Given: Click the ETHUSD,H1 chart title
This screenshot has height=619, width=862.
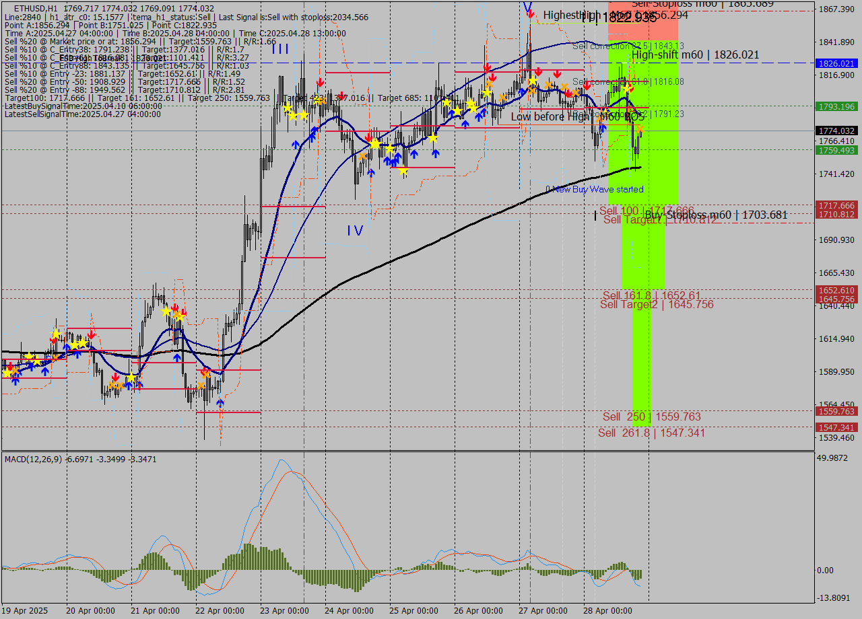Looking at the screenshot, I should (x=37, y=8).
